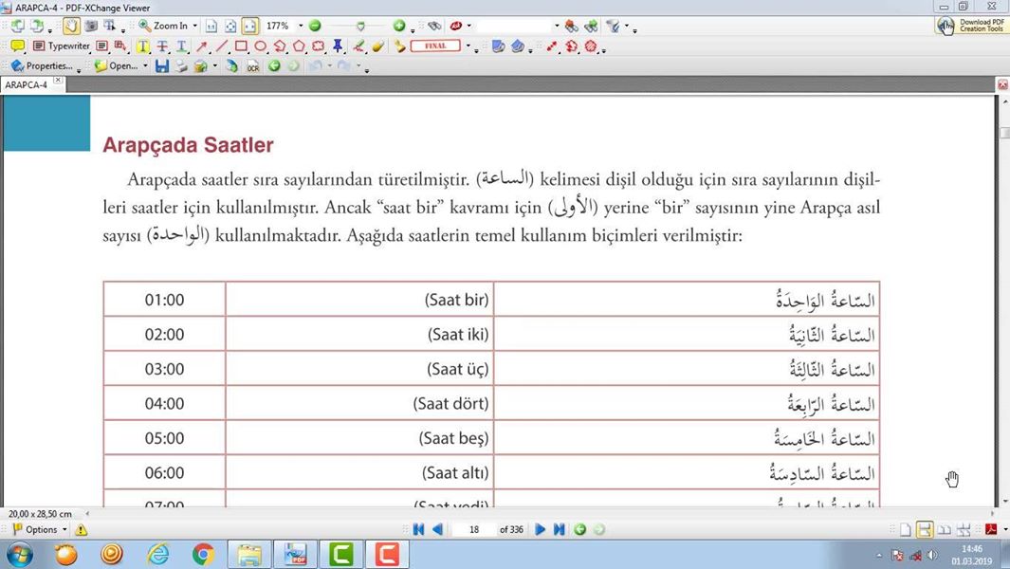Select the Typewriter tool
1010x569 pixels.
pyautogui.click(x=62, y=46)
